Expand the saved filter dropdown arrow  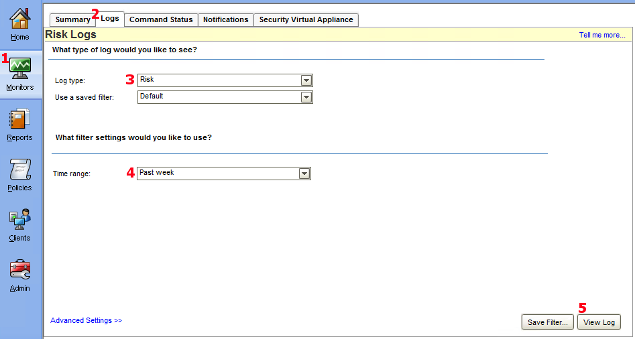(x=306, y=97)
